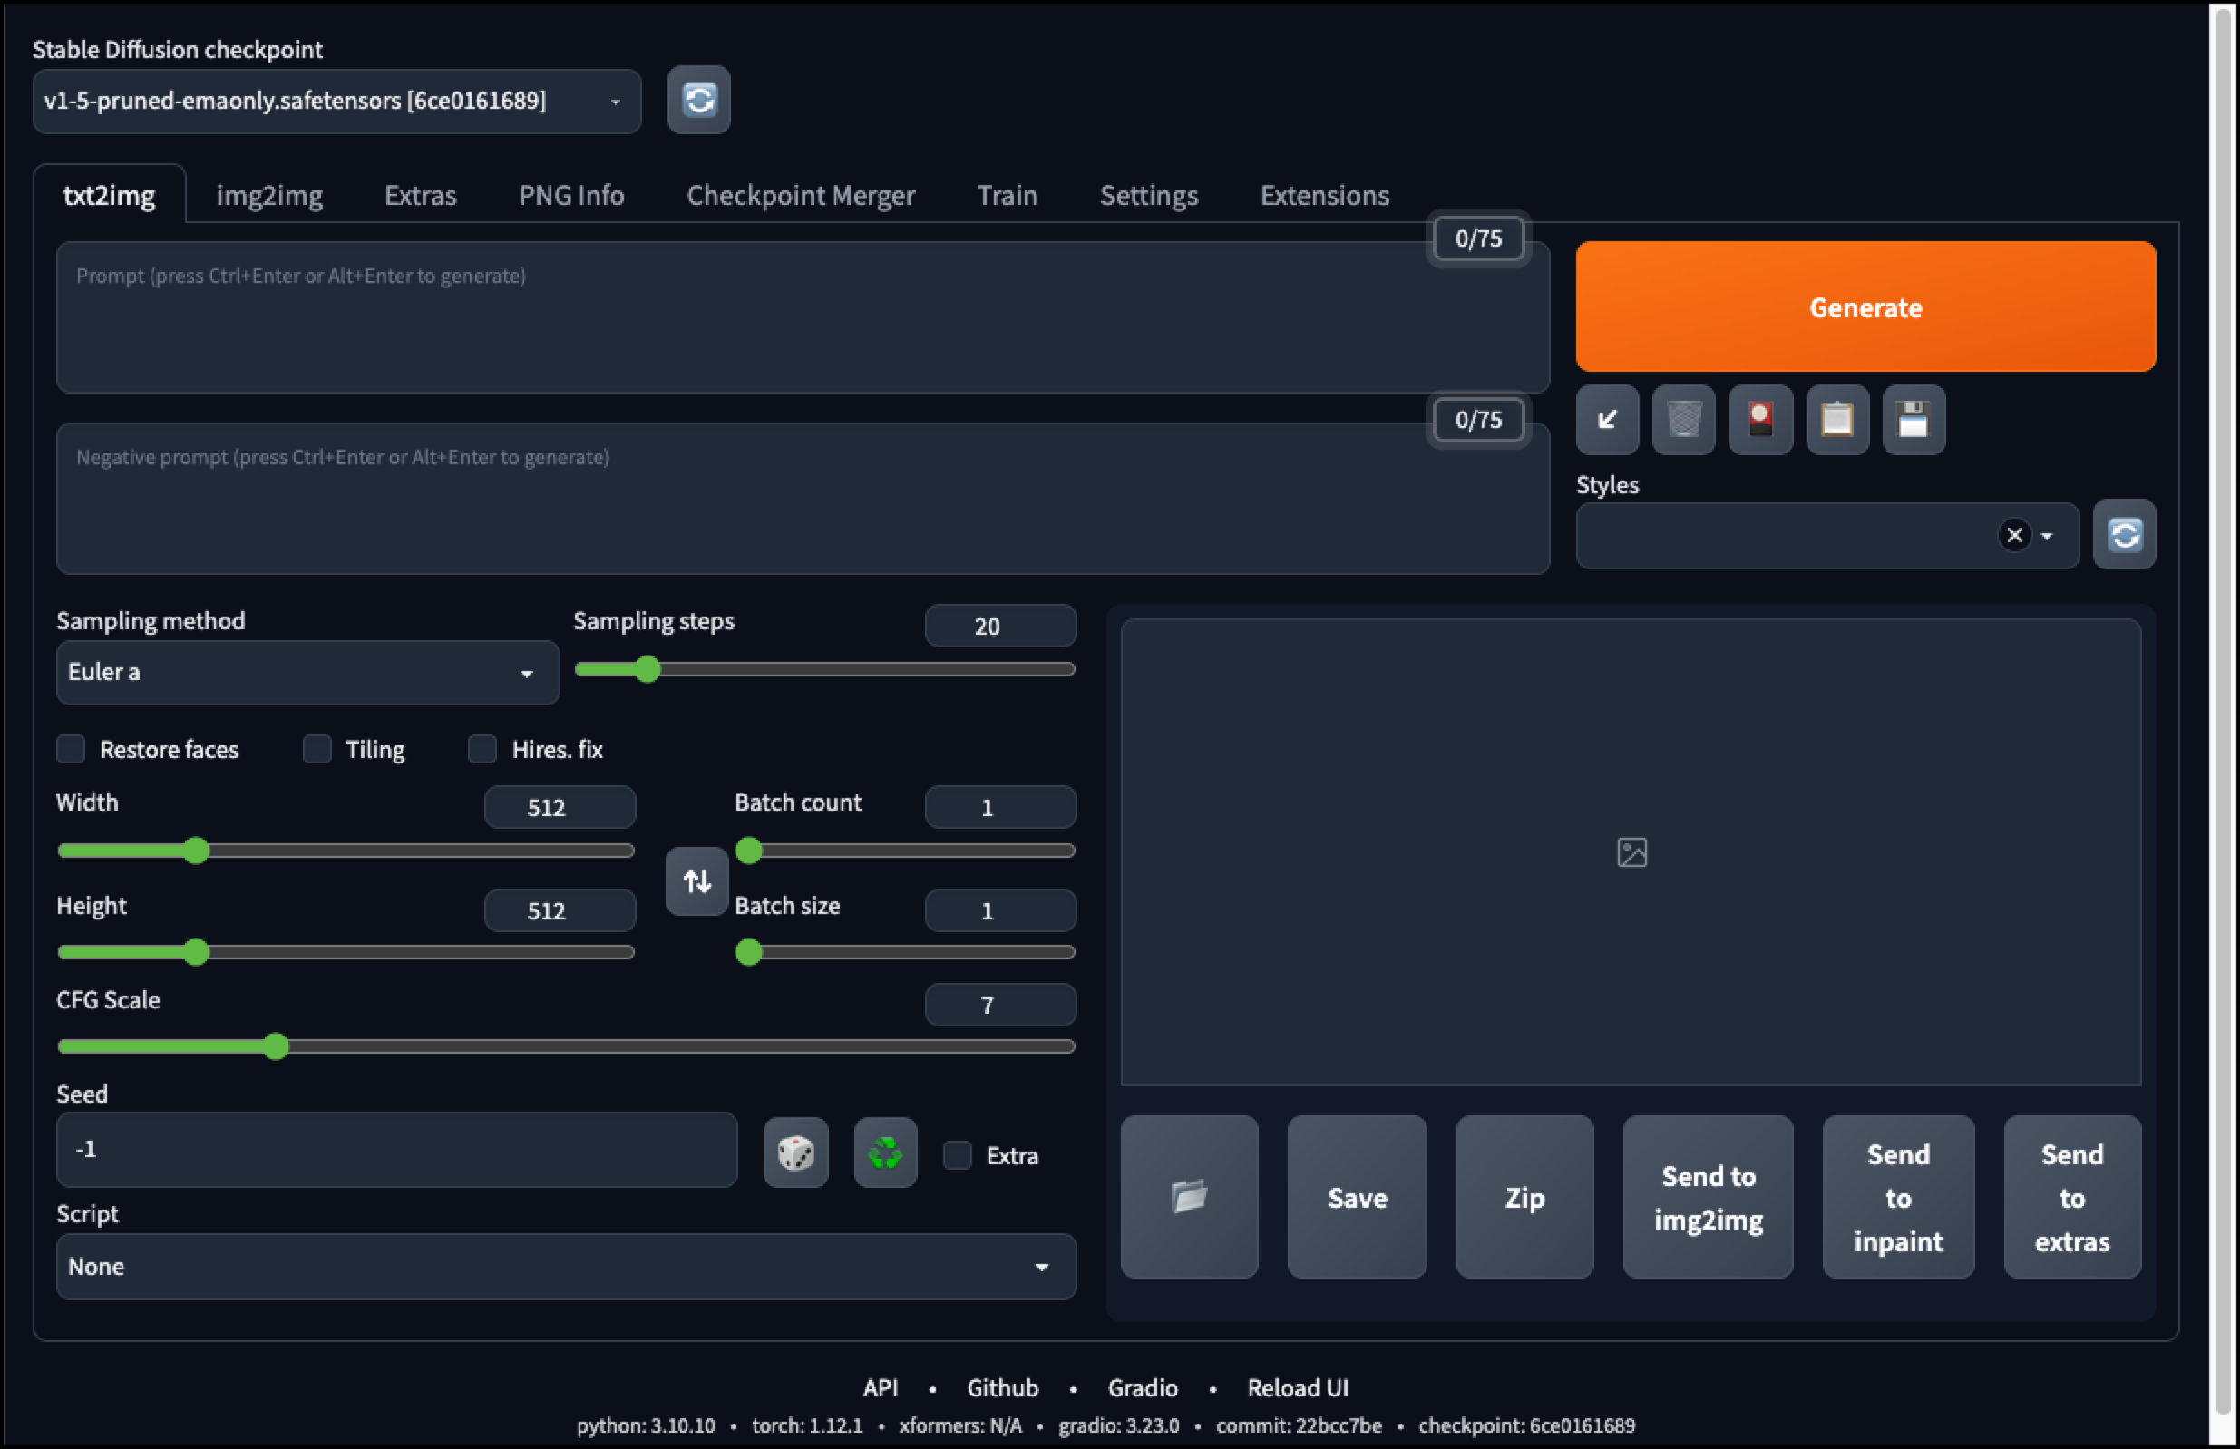The image size is (2240, 1449).
Task: Enable the Hires. fix checkbox
Action: tap(482, 749)
